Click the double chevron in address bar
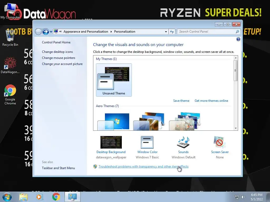 [x=60, y=32]
